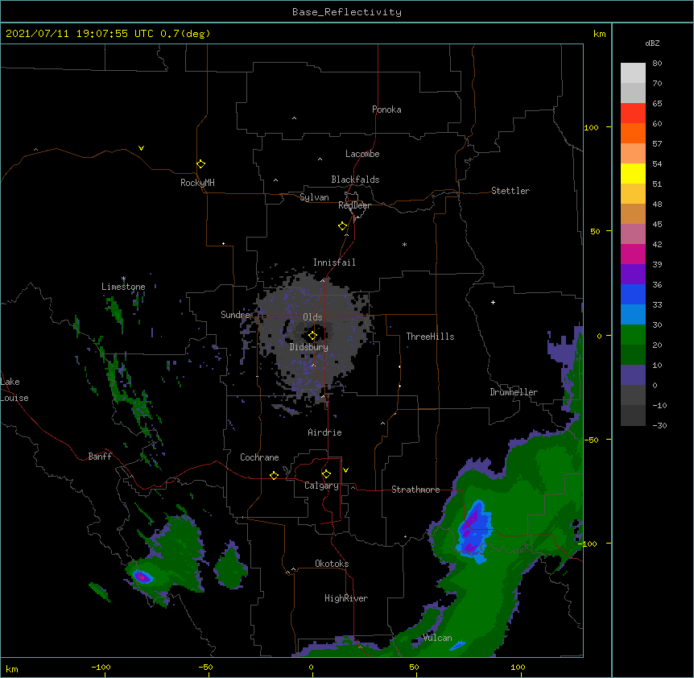The height and width of the screenshot is (678, 694).
Task: Click the Limestone label
Action: click(x=123, y=287)
